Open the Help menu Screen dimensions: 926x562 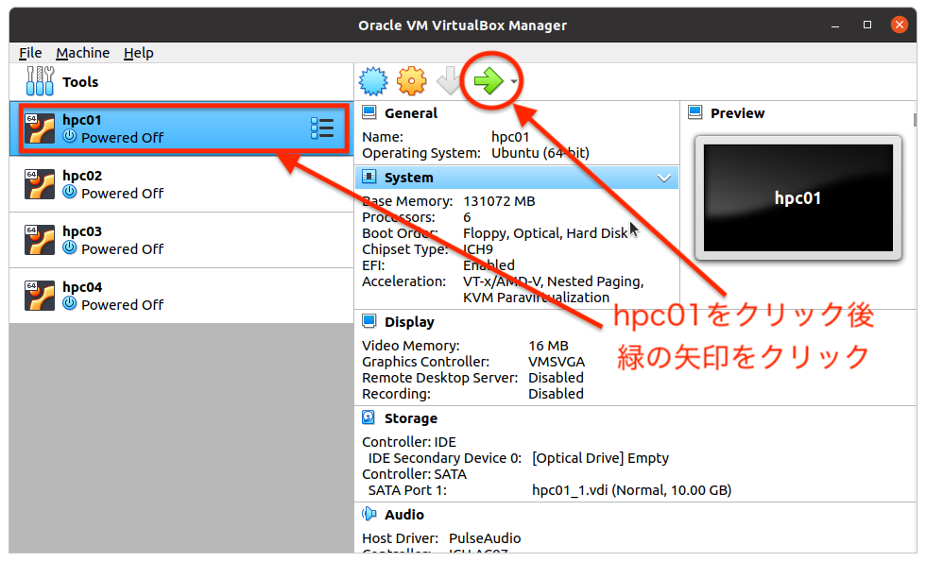tap(139, 53)
